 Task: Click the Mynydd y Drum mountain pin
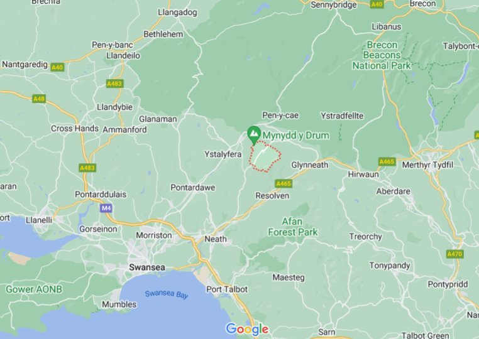coord(253,135)
